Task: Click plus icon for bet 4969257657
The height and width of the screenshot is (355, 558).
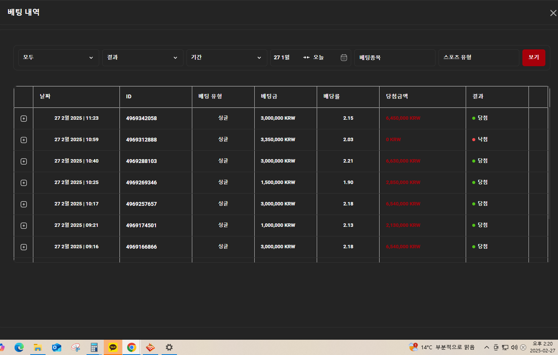Action: tap(24, 204)
